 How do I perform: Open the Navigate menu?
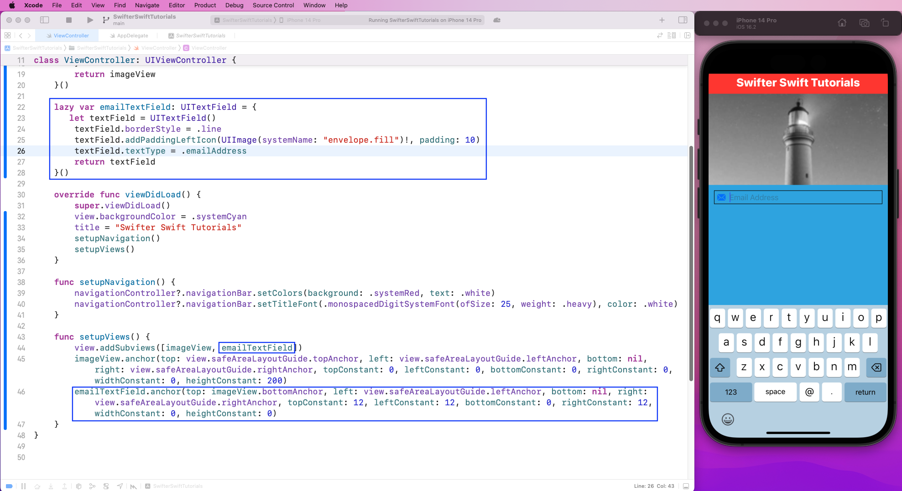[x=147, y=5]
